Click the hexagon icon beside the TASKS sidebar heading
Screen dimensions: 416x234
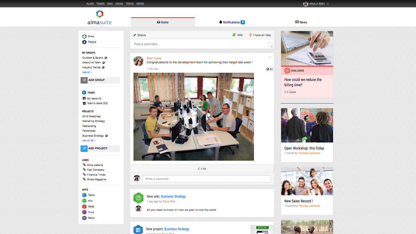(84, 92)
